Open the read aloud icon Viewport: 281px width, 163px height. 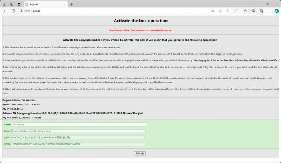[x=220, y=11]
